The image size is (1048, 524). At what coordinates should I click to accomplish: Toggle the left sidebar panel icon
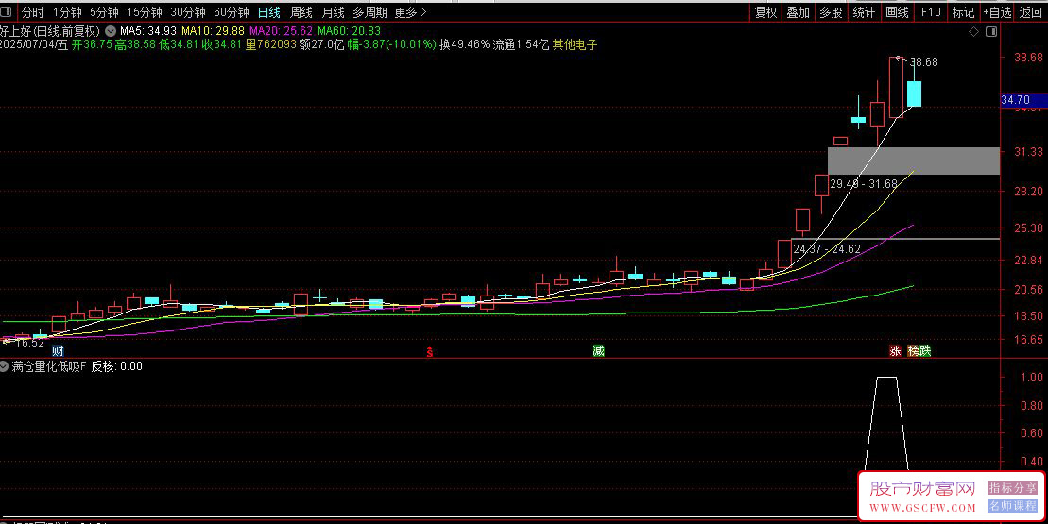click(x=6, y=12)
